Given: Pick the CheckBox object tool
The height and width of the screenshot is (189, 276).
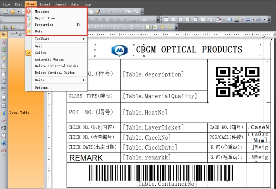Looking at the screenshot, I should point(4,105).
